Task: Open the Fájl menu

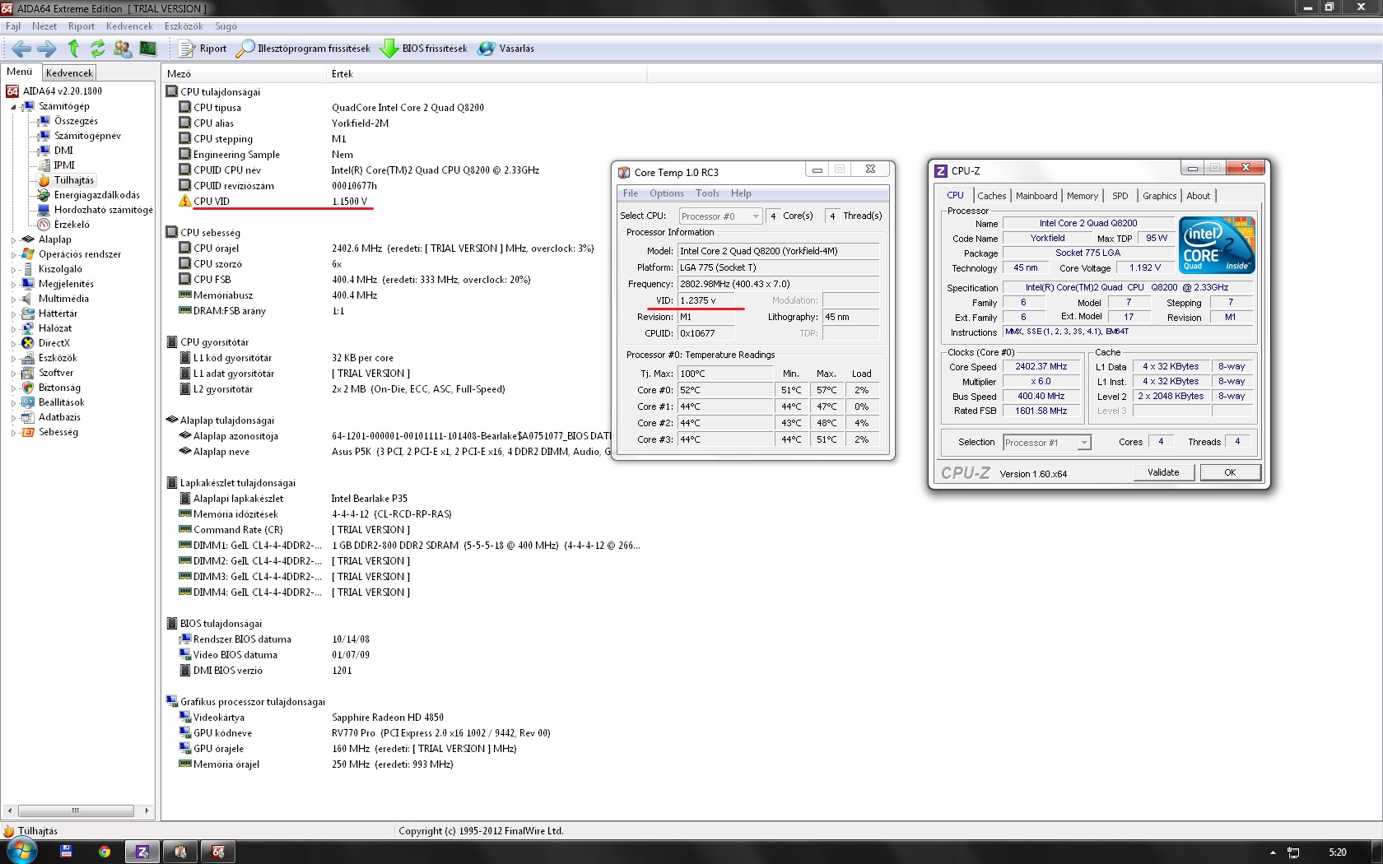Action: coord(13,26)
